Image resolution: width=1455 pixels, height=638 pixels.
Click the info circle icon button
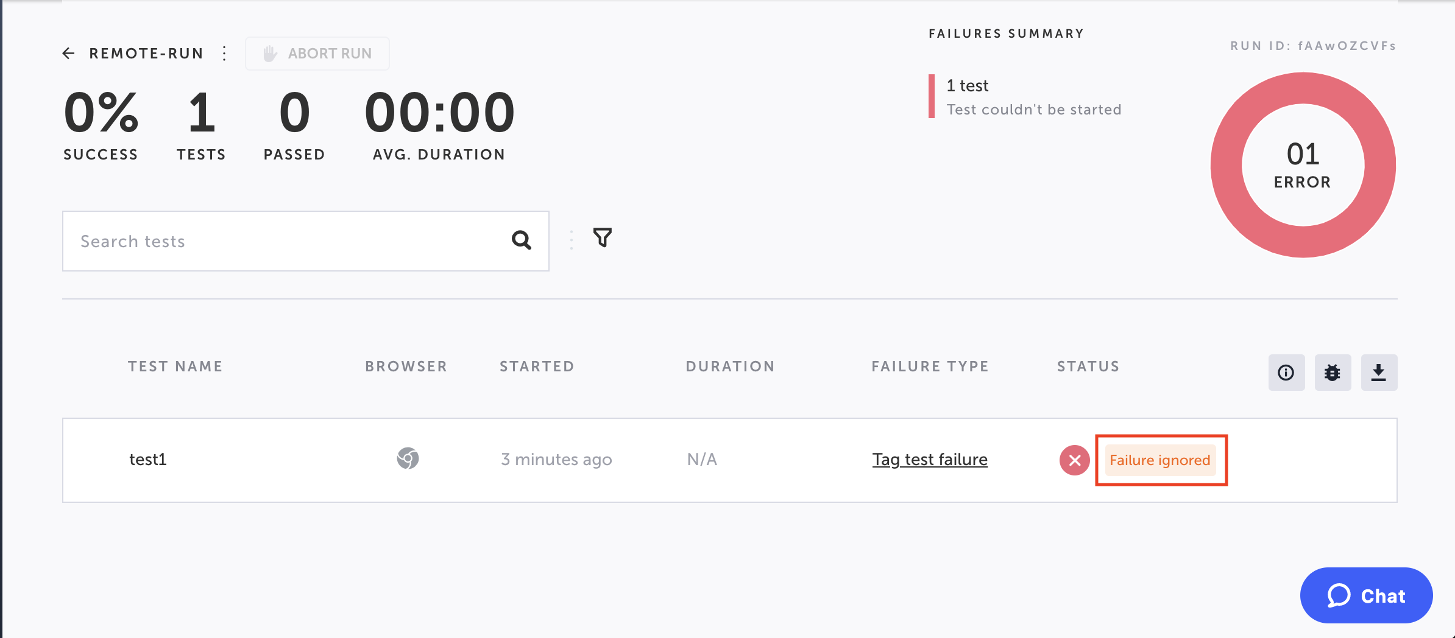(x=1286, y=373)
